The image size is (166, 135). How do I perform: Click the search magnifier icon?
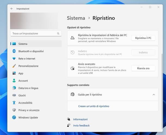[x=58, y=34]
